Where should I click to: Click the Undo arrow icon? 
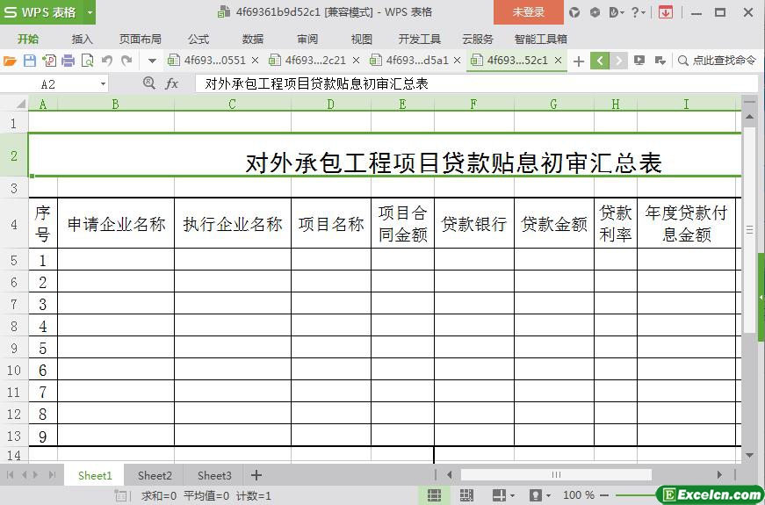pos(107,61)
